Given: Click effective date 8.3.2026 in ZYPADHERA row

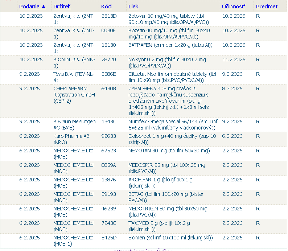Looking at the screenshot, I should point(232,89).
